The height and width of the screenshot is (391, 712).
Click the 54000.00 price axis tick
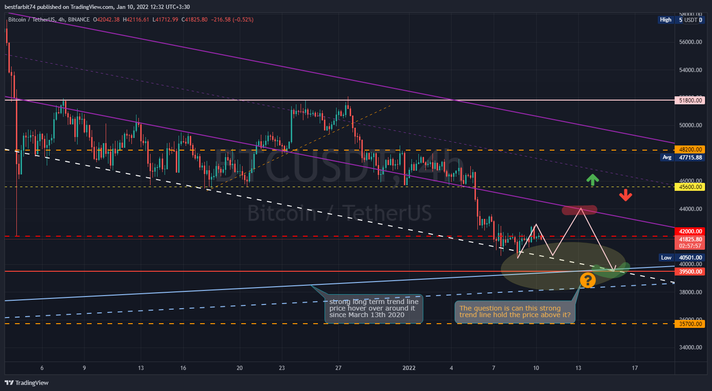[x=690, y=70]
